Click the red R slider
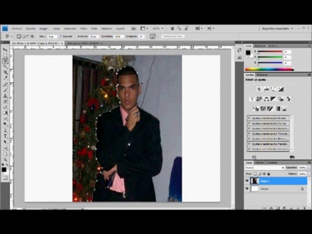 pos(270,51)
